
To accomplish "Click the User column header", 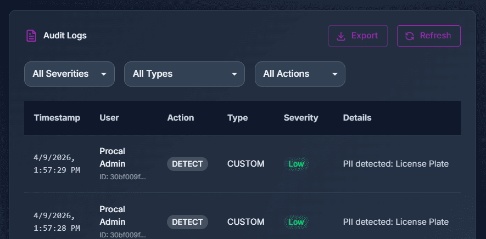I will click(x=109, y=118).
